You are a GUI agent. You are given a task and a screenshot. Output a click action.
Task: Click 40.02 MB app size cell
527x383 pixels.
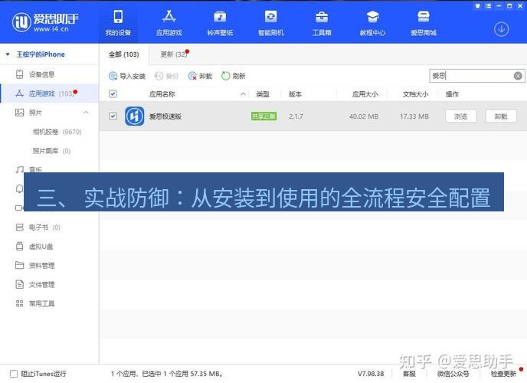(x=364, y=116)
